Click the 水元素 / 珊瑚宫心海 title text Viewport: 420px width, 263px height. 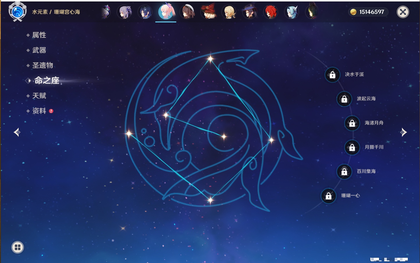56,12
